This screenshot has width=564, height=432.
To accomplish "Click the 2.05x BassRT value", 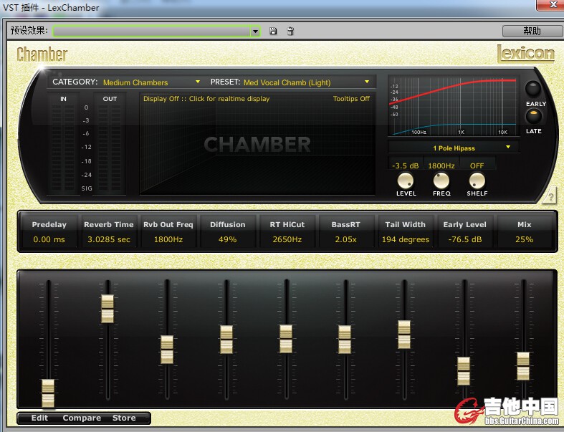I will (346, 239).
